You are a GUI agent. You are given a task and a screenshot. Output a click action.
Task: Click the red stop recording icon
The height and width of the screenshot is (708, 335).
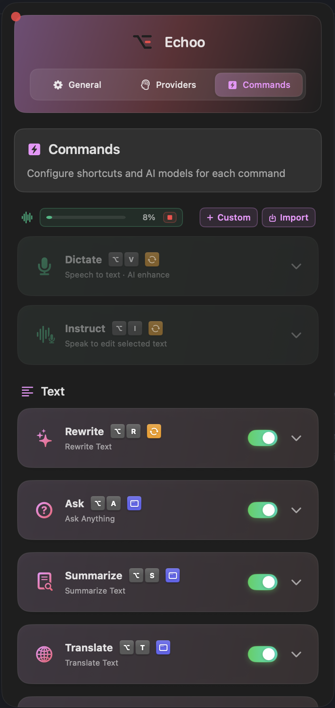point(170,217)
